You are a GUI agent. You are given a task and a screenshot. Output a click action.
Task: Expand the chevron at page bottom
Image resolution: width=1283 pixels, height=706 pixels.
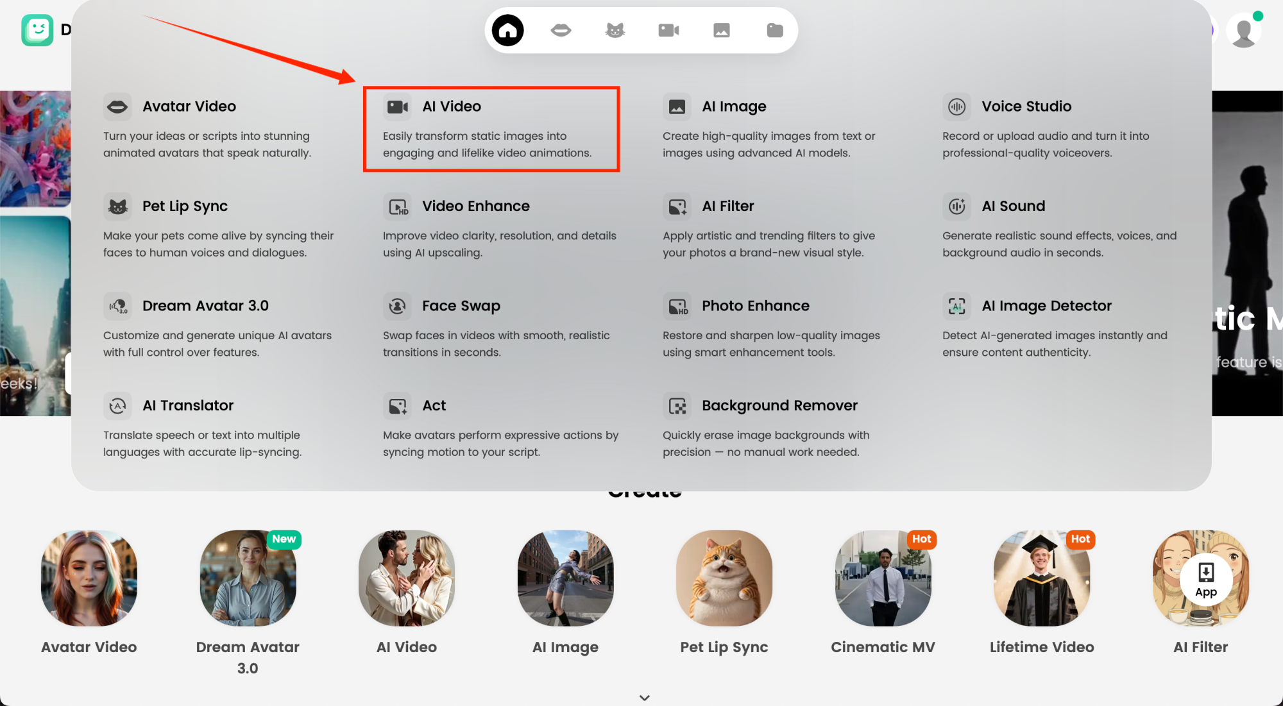(x=644, y=698)
